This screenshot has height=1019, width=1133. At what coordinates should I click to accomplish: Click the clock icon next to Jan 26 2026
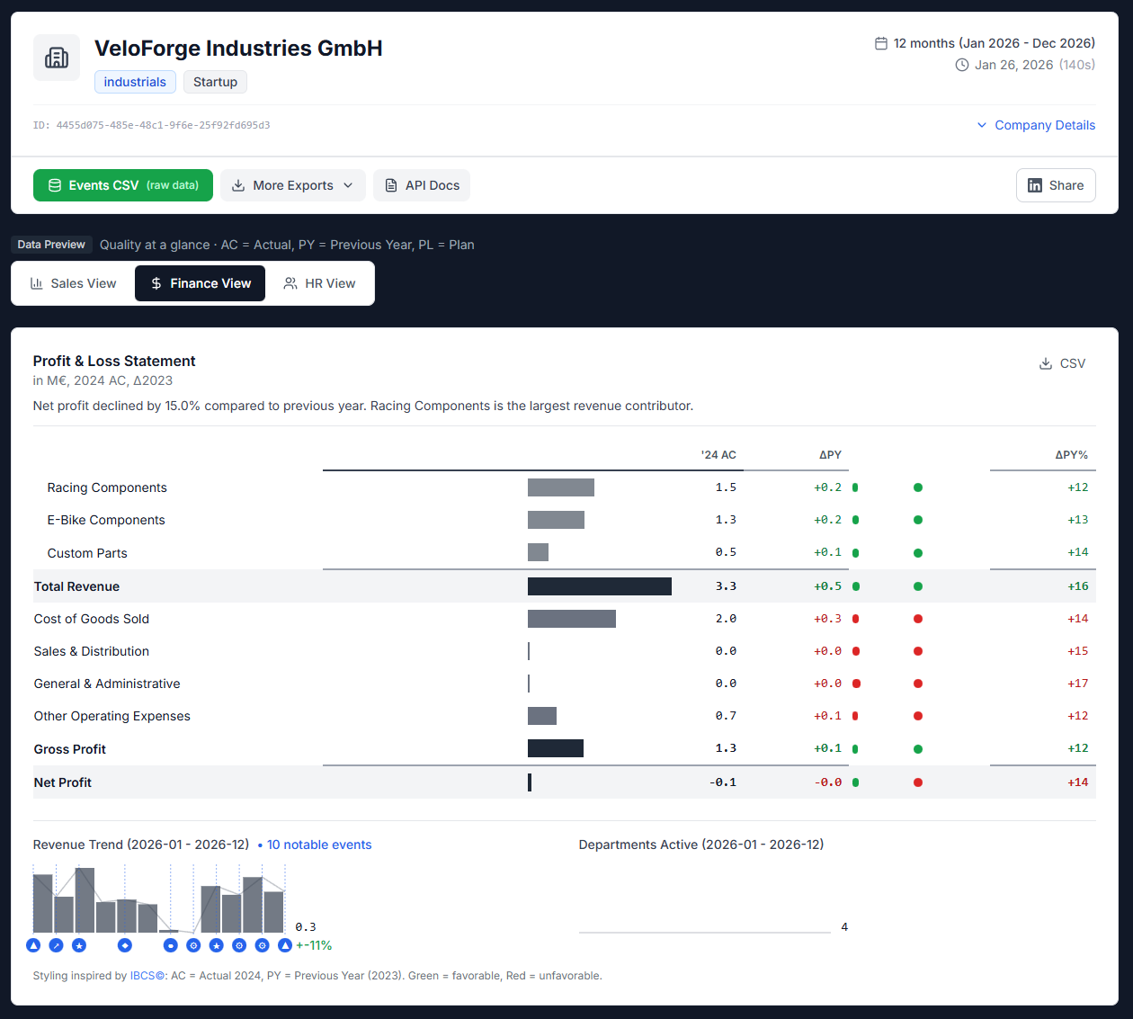(x=961, y=65)
